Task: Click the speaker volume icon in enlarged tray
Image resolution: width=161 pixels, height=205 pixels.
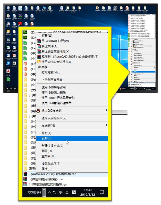Action: tap(61, 192)
